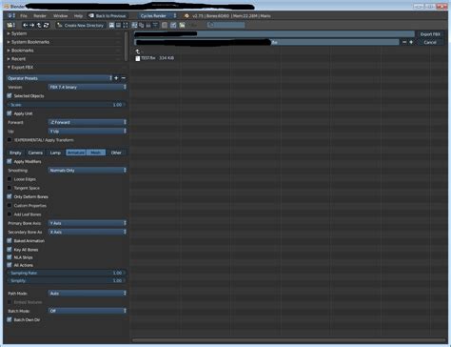The image size is (451, 347).
Task: Sort files by modification time icon
Action: tap(148, 25)
